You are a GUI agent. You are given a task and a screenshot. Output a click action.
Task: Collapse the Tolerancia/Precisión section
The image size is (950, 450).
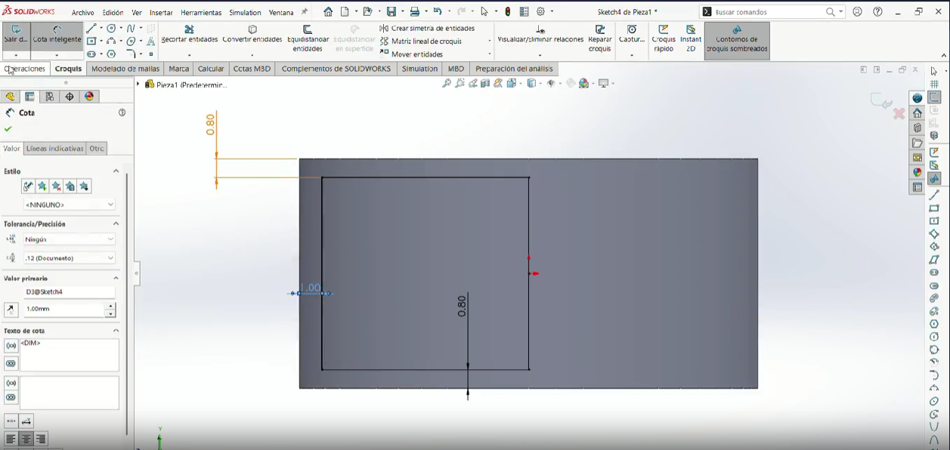click(116, 223)
